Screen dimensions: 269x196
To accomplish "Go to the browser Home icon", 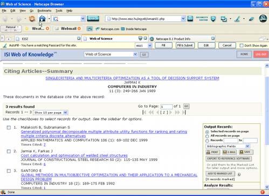I will click(43, 18).
